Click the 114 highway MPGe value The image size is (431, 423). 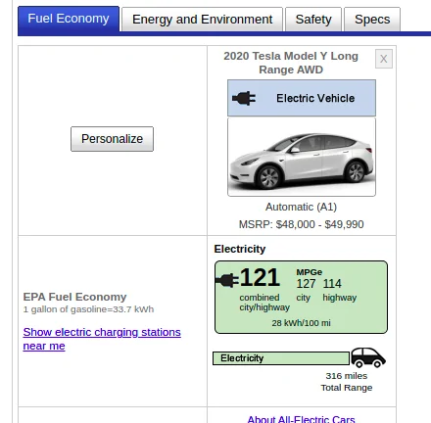click(332, 284)
